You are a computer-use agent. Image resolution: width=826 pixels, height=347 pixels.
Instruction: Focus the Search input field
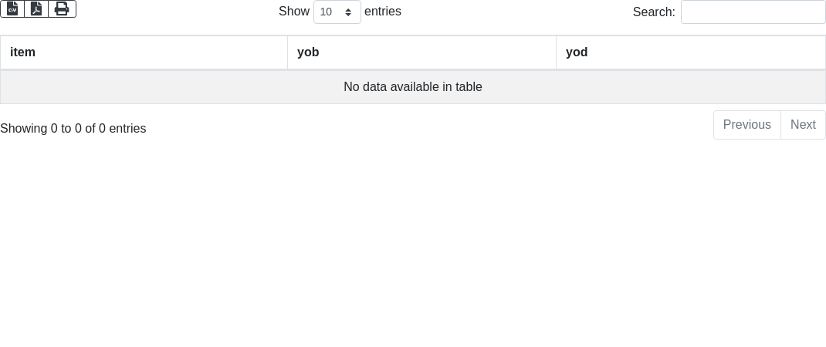coord(753,12)
